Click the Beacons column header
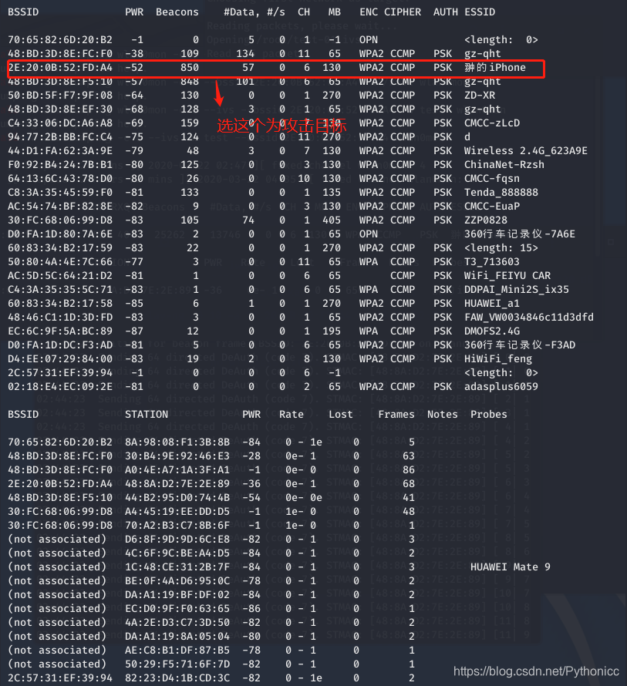This screenshot has height=686, width=627. point(177,12)
